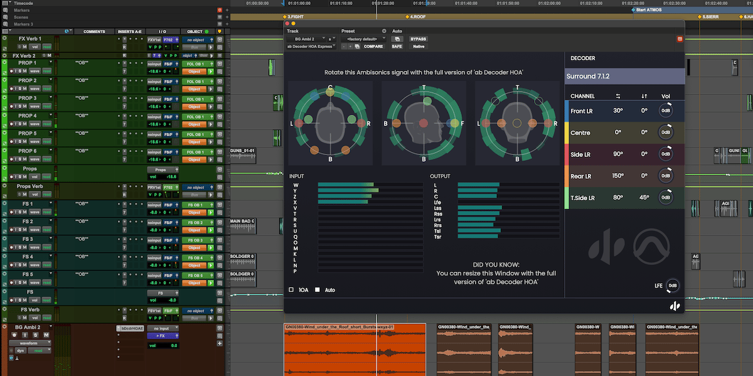
Task: Click the previous preset minus button
Action: click(x=343, y=46)
